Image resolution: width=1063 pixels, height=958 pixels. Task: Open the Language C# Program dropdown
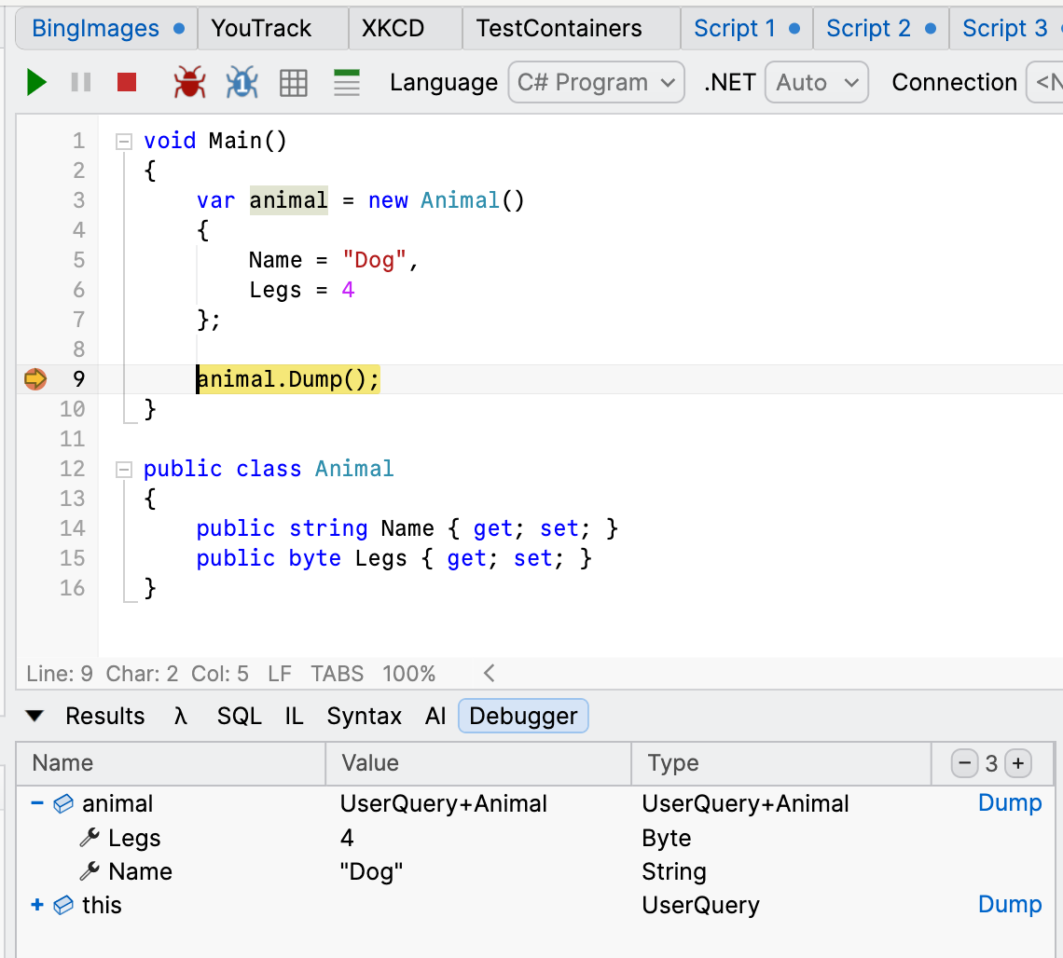[x=596, y=82]
